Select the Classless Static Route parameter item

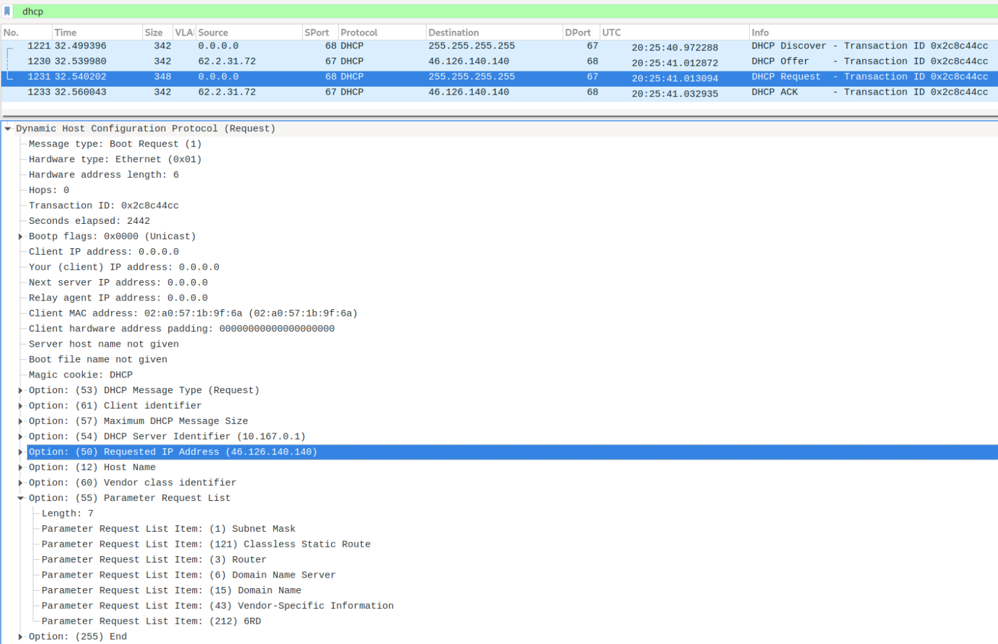point(206,544)
